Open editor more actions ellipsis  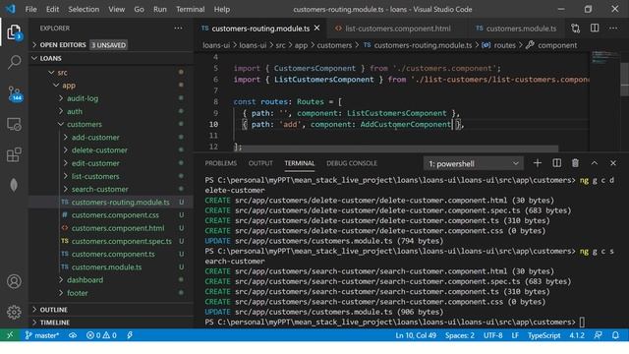coord(613,29)
